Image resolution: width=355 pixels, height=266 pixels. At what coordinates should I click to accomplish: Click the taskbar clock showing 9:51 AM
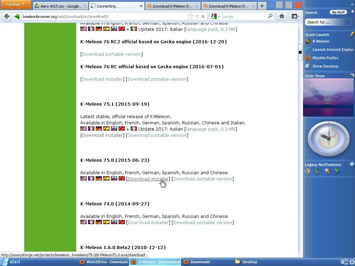pyautogui.click(x=344, y=262)
